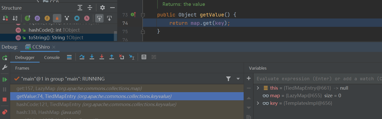This screenshot has width=382, height=119.
Task: Toggle the Show non-public members filter
Action: click(57, 18)
